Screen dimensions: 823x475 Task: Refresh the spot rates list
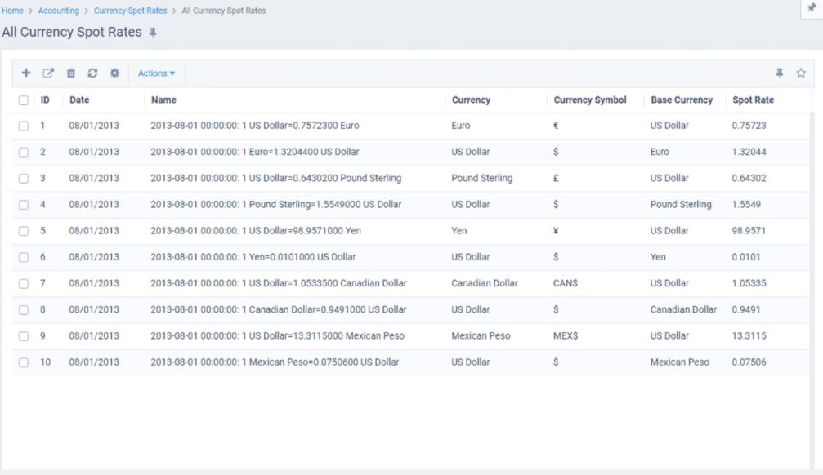93,73
